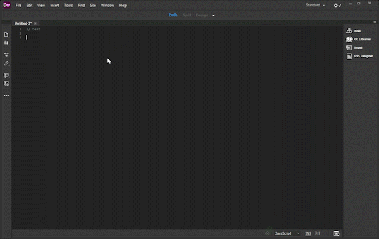
Task: Close the Untitled-3 tab
Action: 35,23
